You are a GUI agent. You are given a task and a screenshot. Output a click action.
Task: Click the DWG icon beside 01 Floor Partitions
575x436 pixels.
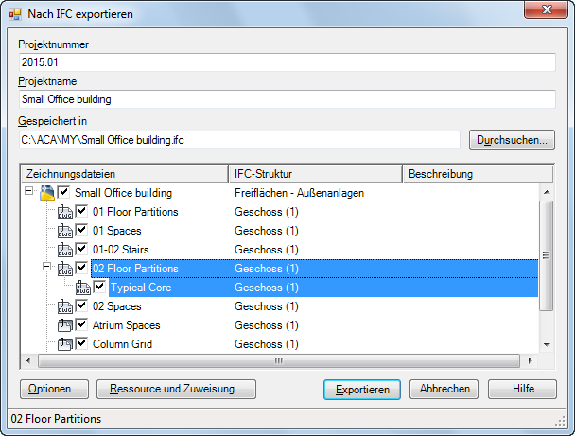click(x=65, y=212)
